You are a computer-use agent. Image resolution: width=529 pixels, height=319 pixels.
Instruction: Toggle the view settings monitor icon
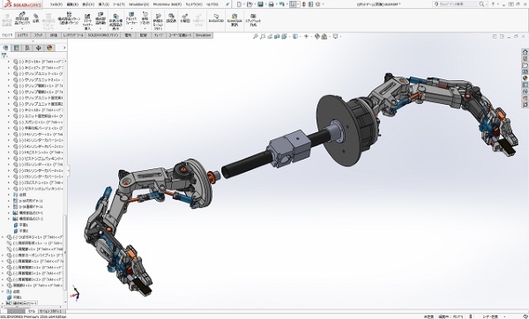335,36
